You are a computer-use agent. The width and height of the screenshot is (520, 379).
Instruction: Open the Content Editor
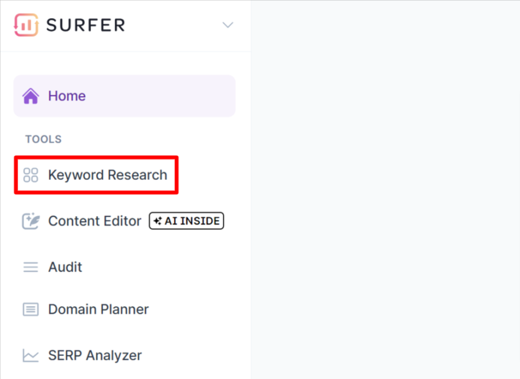(94, 220)
